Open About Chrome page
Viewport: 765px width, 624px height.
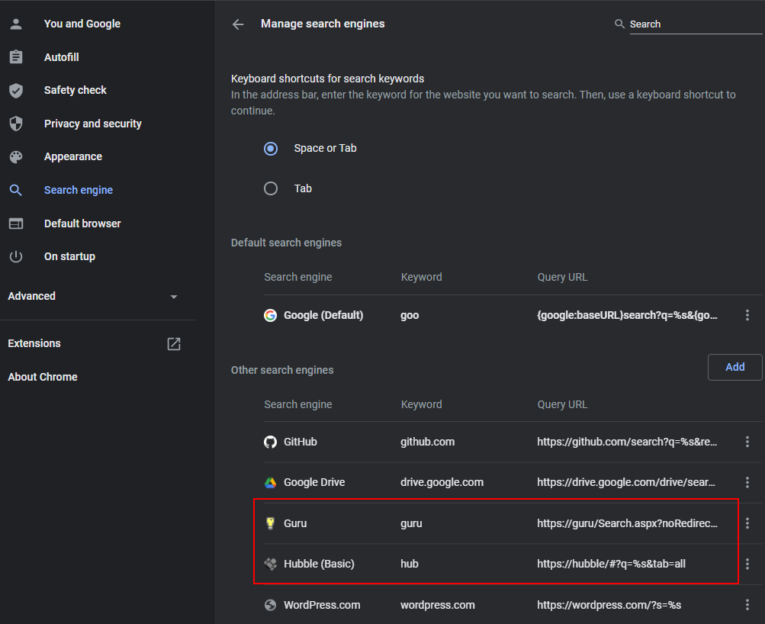[x=43, y=377]
